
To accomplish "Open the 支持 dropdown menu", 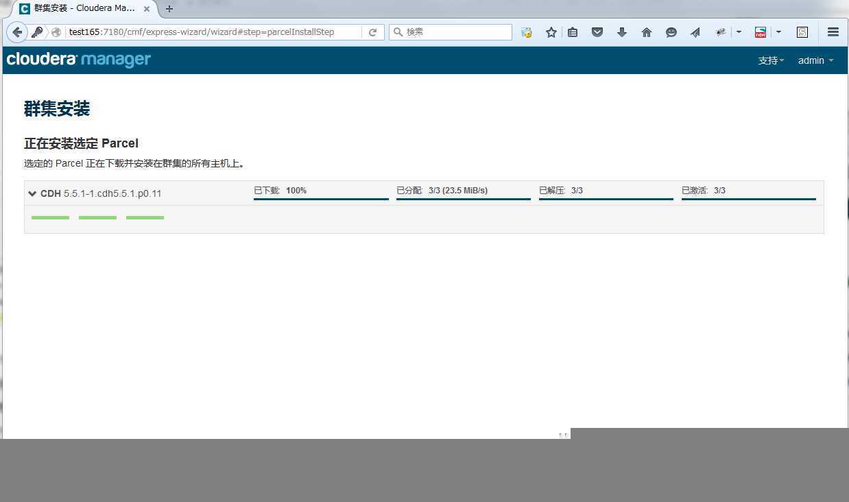I will click(x=771, y=60).
